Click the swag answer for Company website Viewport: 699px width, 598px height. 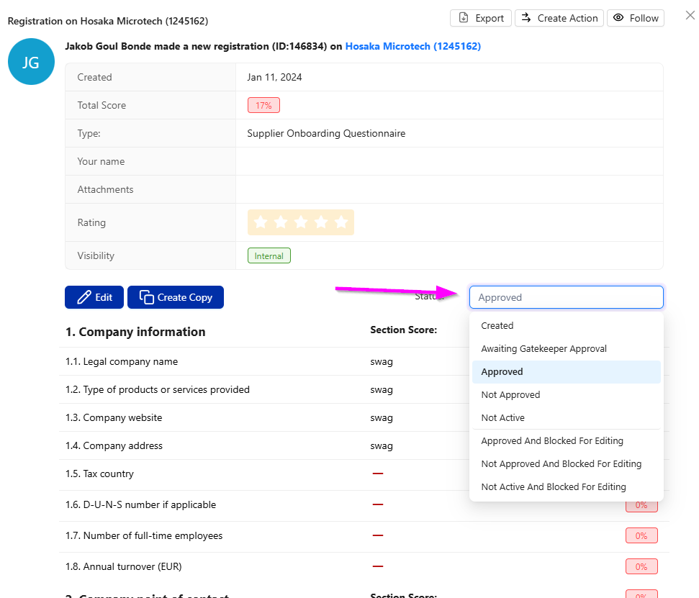click(x=382, y=418)
